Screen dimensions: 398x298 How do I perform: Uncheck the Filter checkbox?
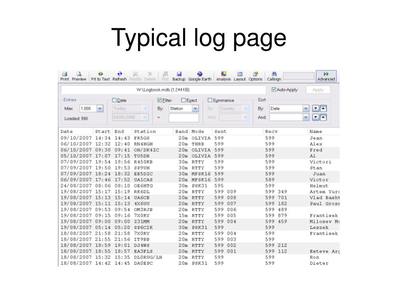(x=159, y=100)
